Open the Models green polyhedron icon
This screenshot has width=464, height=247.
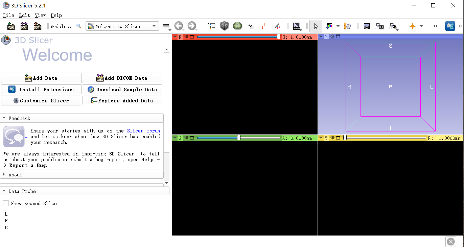click(x=238, y=26)
